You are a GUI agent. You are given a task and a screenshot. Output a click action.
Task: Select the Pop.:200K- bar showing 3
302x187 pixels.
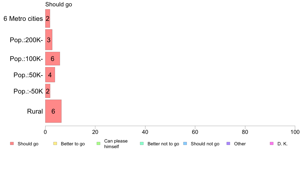49,40
